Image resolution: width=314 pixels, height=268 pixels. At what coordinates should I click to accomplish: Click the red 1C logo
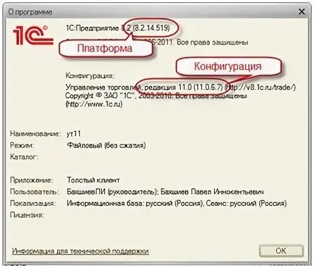(33, 35)
